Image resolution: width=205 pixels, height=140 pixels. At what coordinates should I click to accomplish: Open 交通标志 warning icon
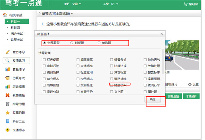coord(8,130)
